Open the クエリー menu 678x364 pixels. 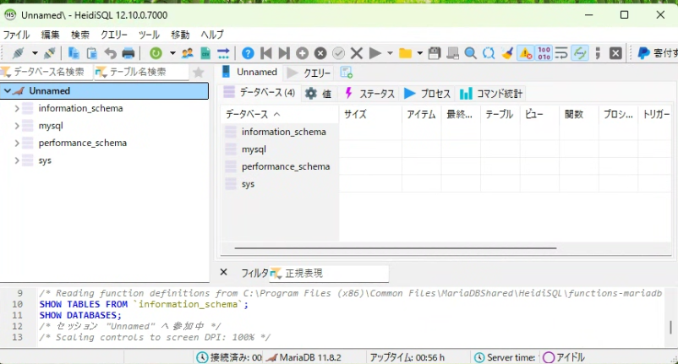coord(114,35)
